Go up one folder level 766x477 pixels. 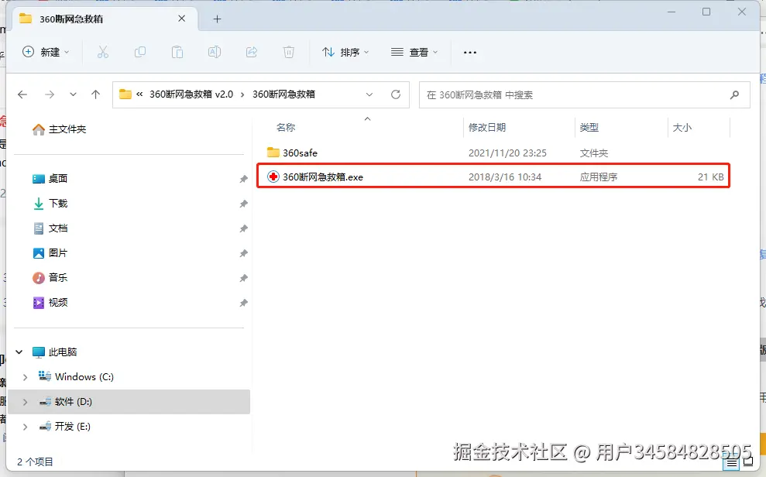pos(96,94)
